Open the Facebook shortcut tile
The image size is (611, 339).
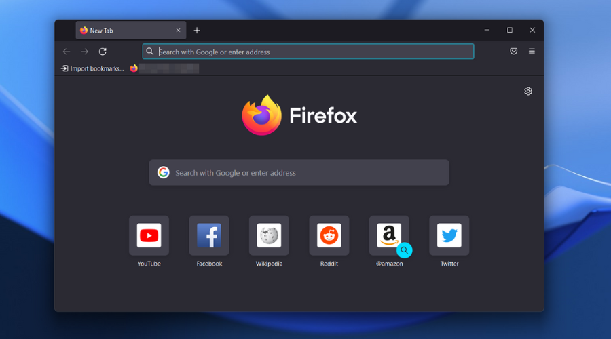[x=209, y=235]
